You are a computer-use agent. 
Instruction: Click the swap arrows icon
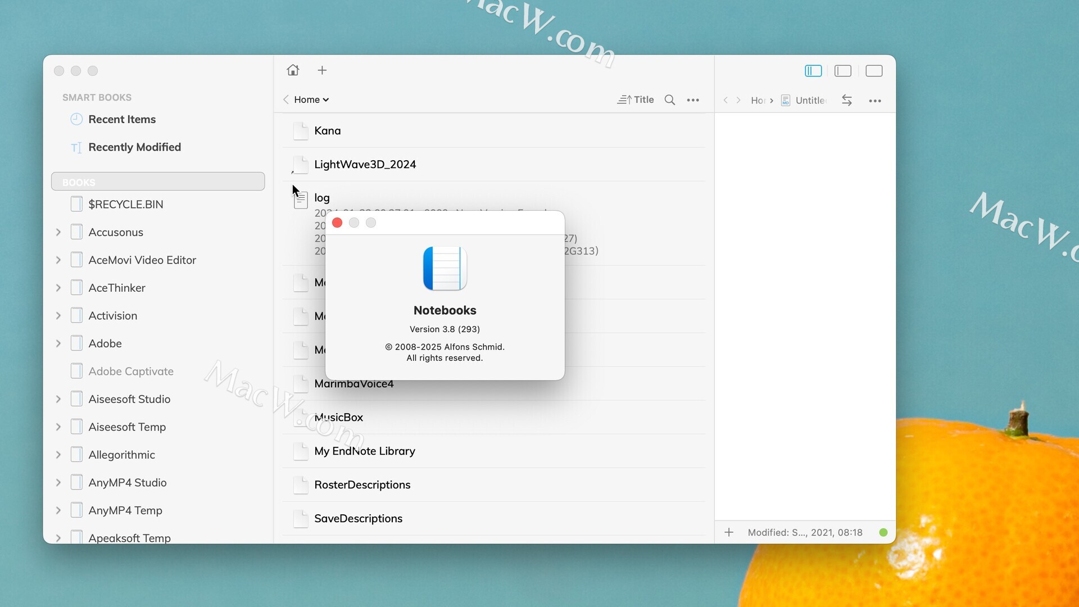pos(847,100)
